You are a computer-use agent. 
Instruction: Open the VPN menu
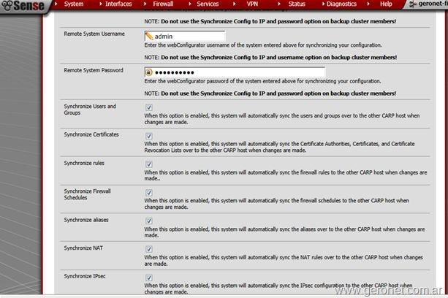coord(252,4)
